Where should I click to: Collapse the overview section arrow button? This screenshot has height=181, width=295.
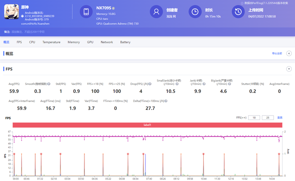pos(289,53)
